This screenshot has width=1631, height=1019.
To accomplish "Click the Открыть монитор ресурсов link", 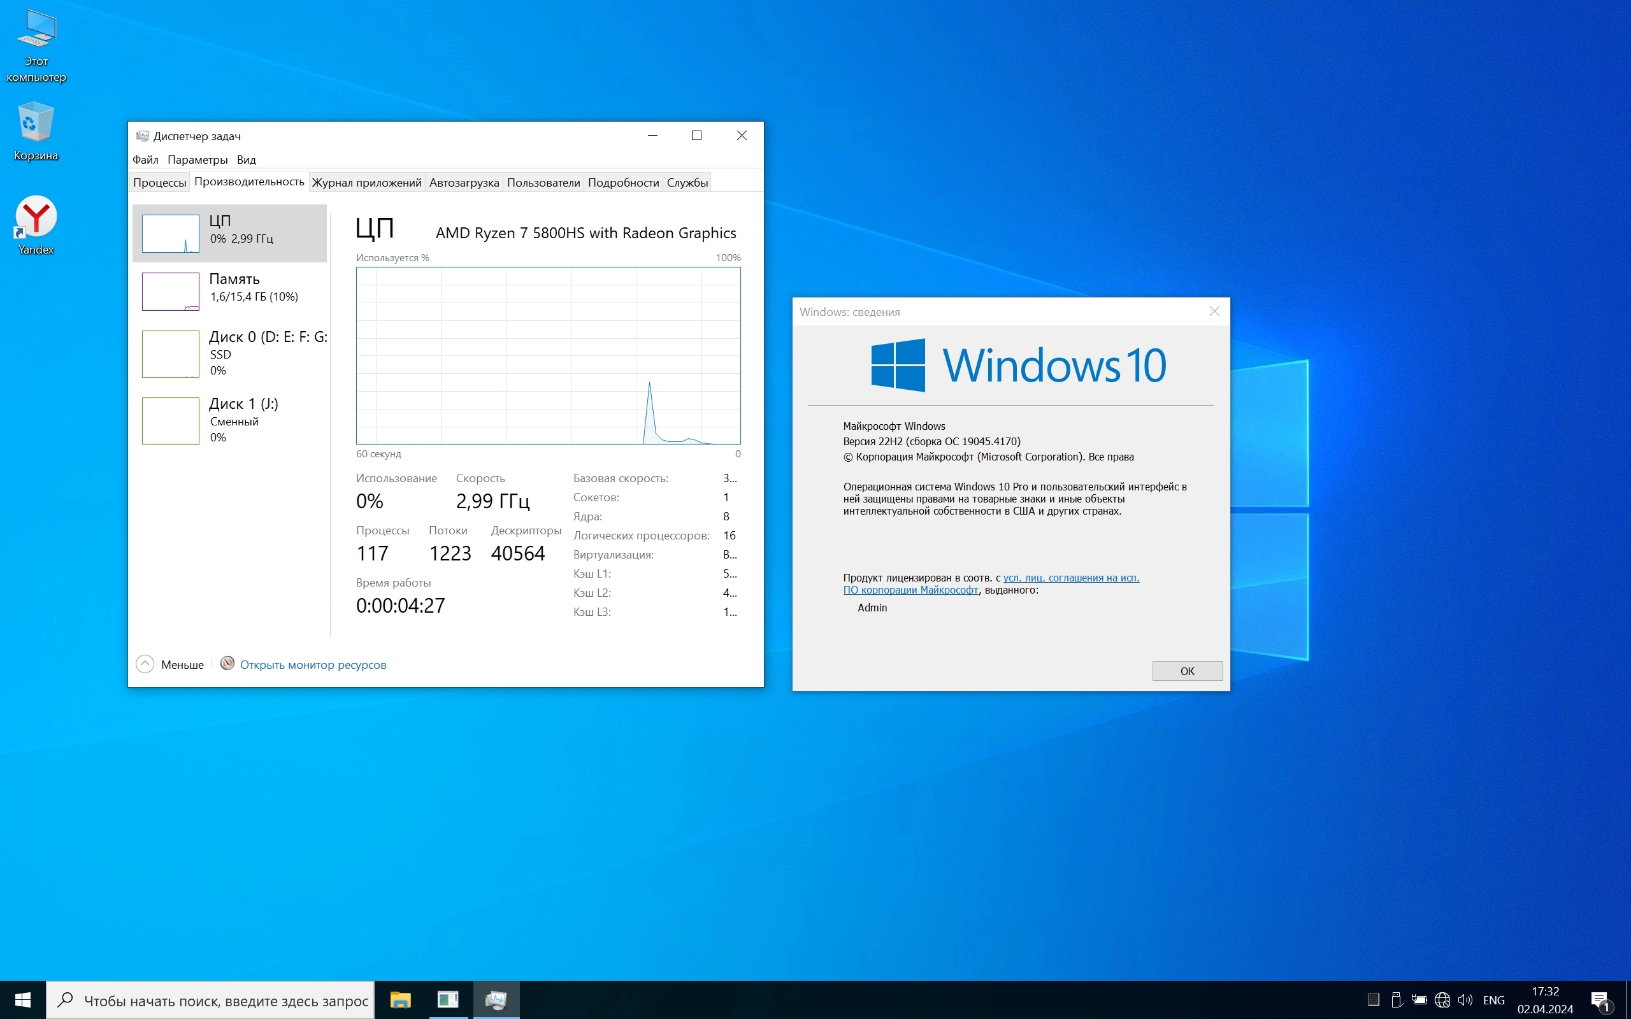I will pyautogui.click(x=313, y=664).
